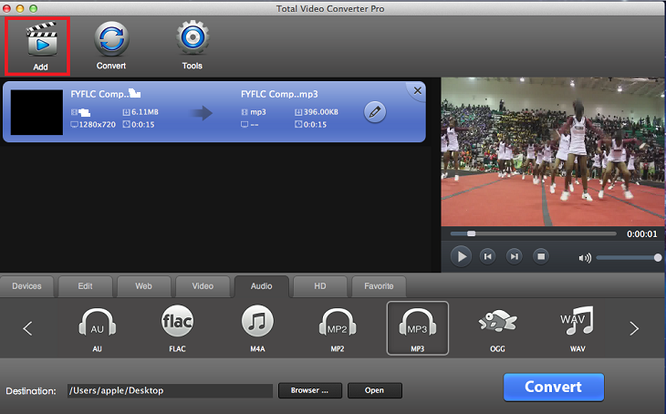Click the Open destination button
Viewport: 666px width, 414px height.
pos(374,390)
